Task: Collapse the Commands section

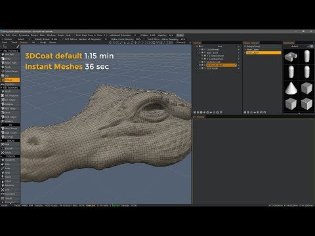Action: pyautogui.click(x=1, y=156)
